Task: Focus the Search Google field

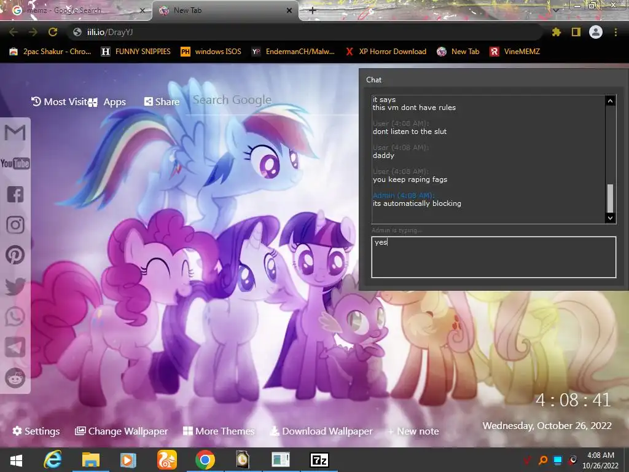Action: click(273, 100)
